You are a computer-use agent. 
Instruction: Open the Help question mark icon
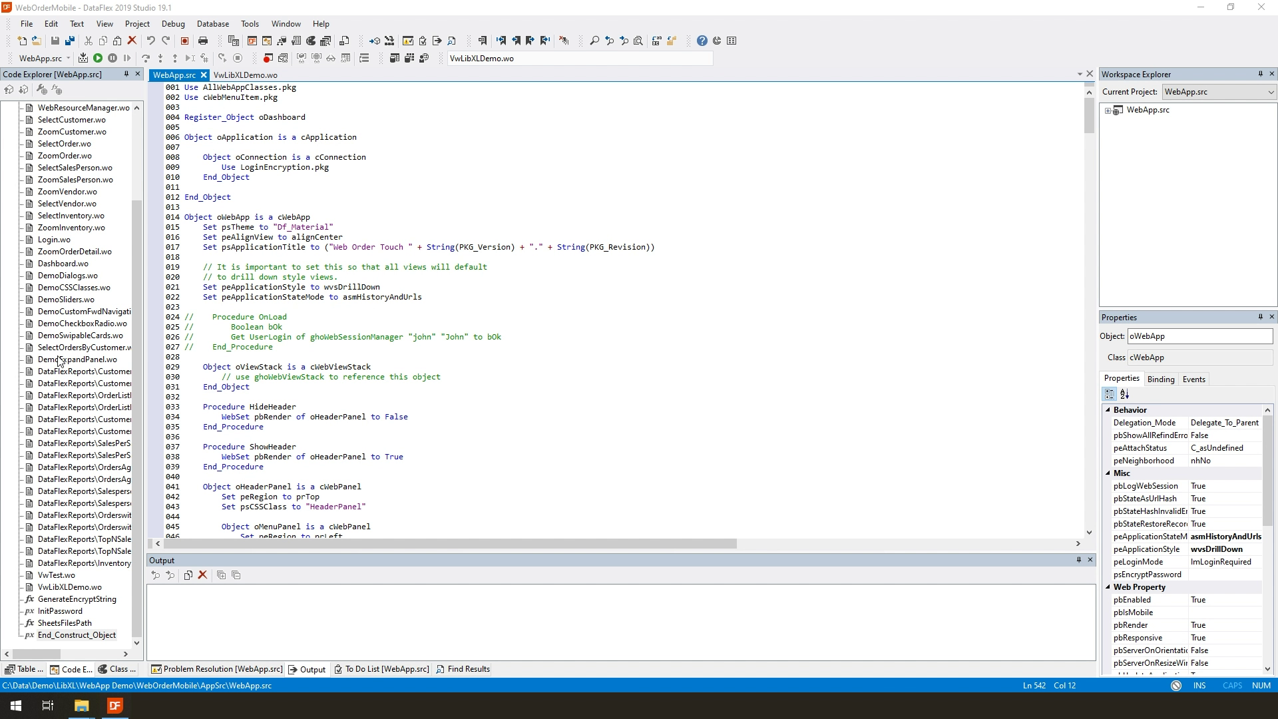702,41
